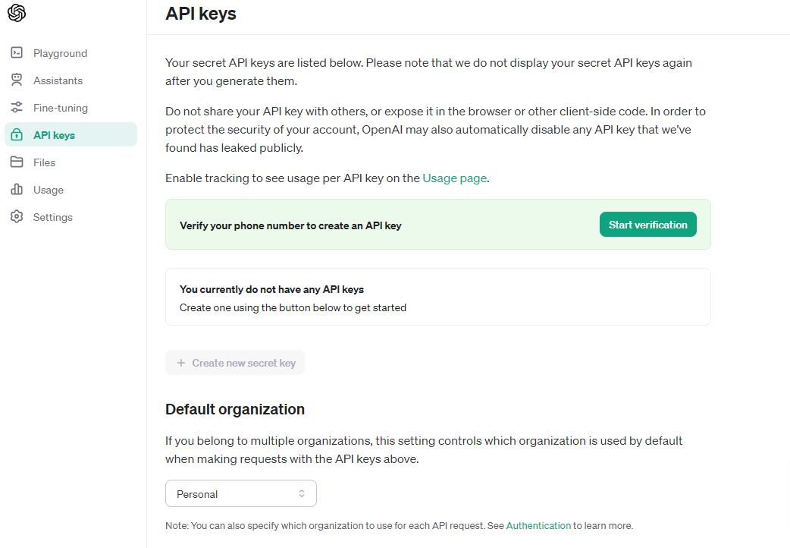
Task: Follow the Usage page link
Action: coord(454,178)
